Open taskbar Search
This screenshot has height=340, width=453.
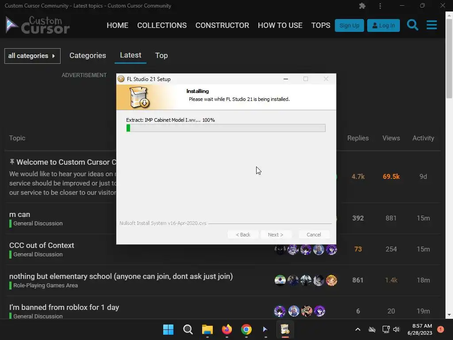pyautogui.click(x=188, y=329)
